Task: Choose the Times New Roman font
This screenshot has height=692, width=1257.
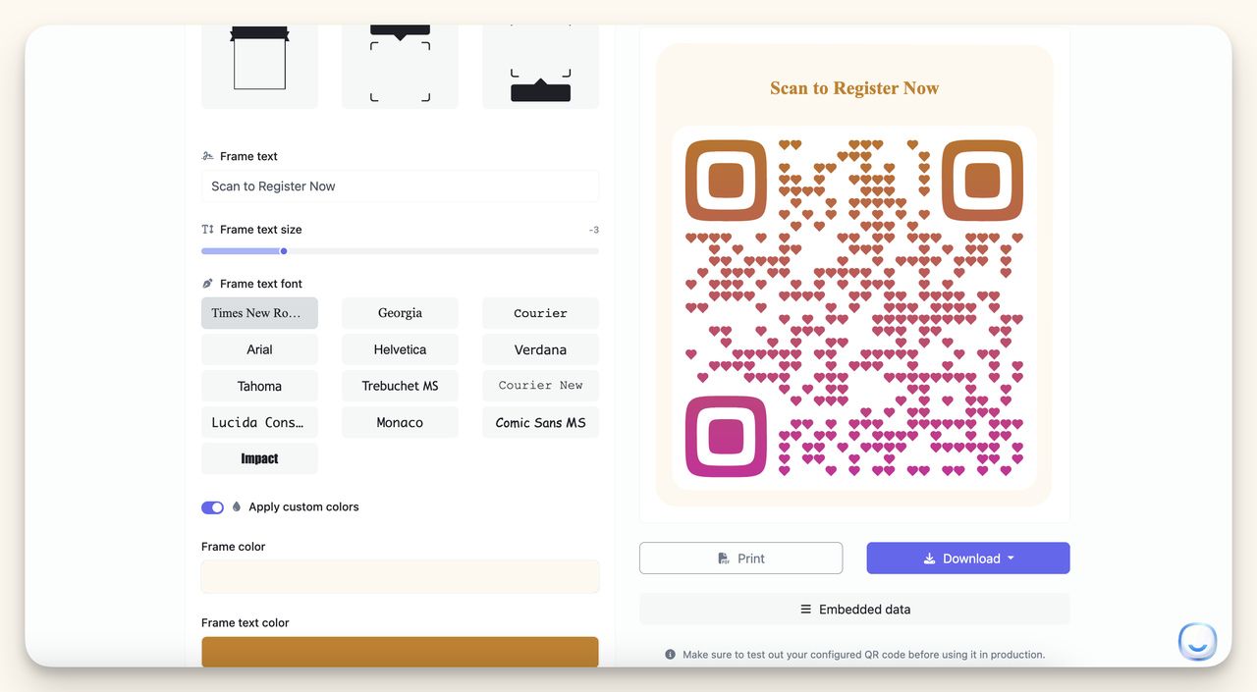Action: click(x=259, y=313)
